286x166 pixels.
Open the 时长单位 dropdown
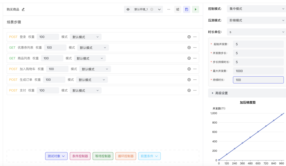click(x=256, y=32)
